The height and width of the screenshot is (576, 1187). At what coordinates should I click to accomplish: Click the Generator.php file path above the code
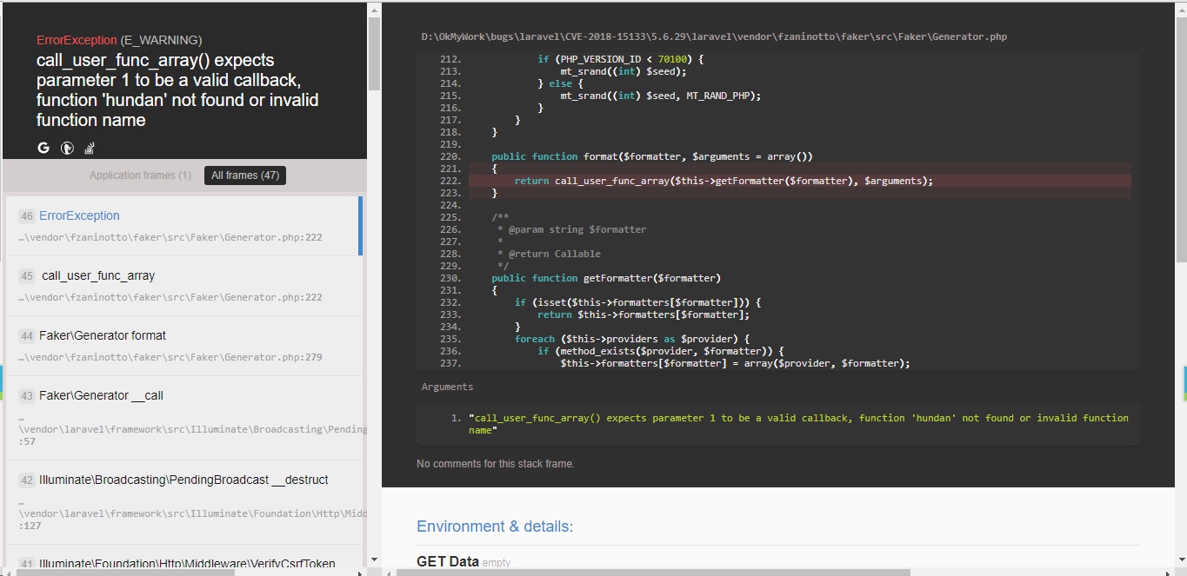point(714,37)
